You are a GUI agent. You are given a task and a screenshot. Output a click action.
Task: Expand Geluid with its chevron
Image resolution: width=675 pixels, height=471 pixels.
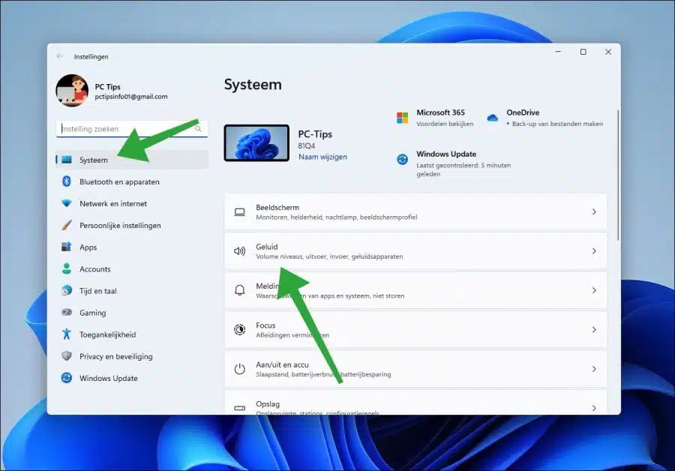[594, 251]
